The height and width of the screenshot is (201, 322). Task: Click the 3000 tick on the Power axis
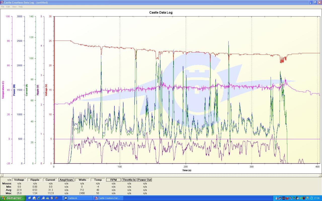[20, 16]
